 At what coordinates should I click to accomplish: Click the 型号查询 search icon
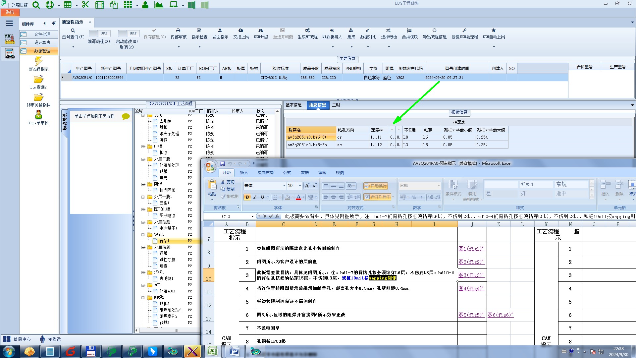73,30
